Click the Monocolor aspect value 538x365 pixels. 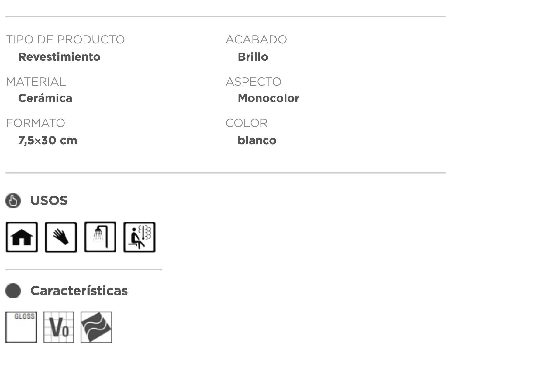pyautogui.click(x=268, y=98)
